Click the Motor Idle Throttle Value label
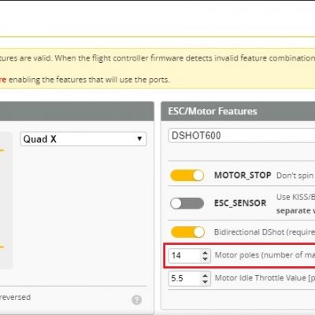Screen dimensions: 315x315 click(x=265, y=278)
